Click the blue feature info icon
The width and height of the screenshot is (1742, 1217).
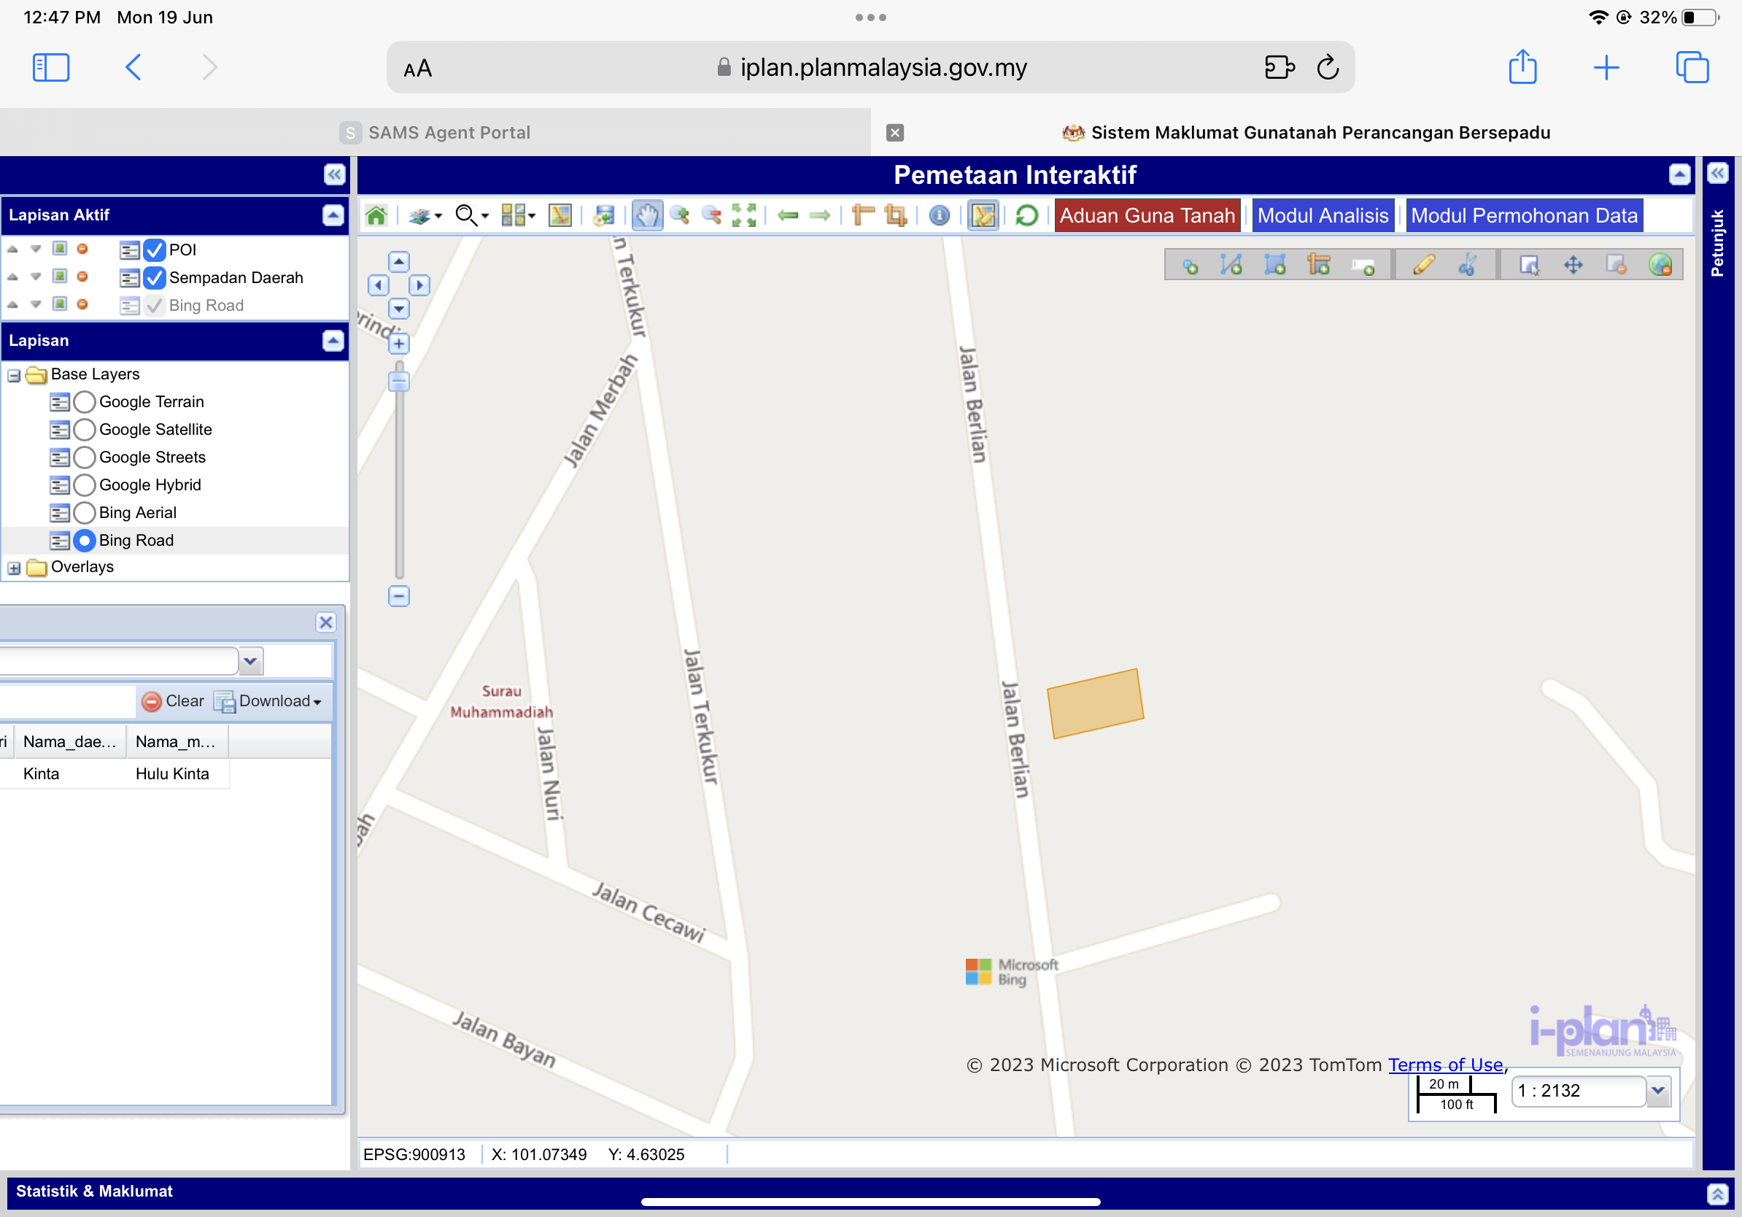pyautogui.click(x=940, y=216)
